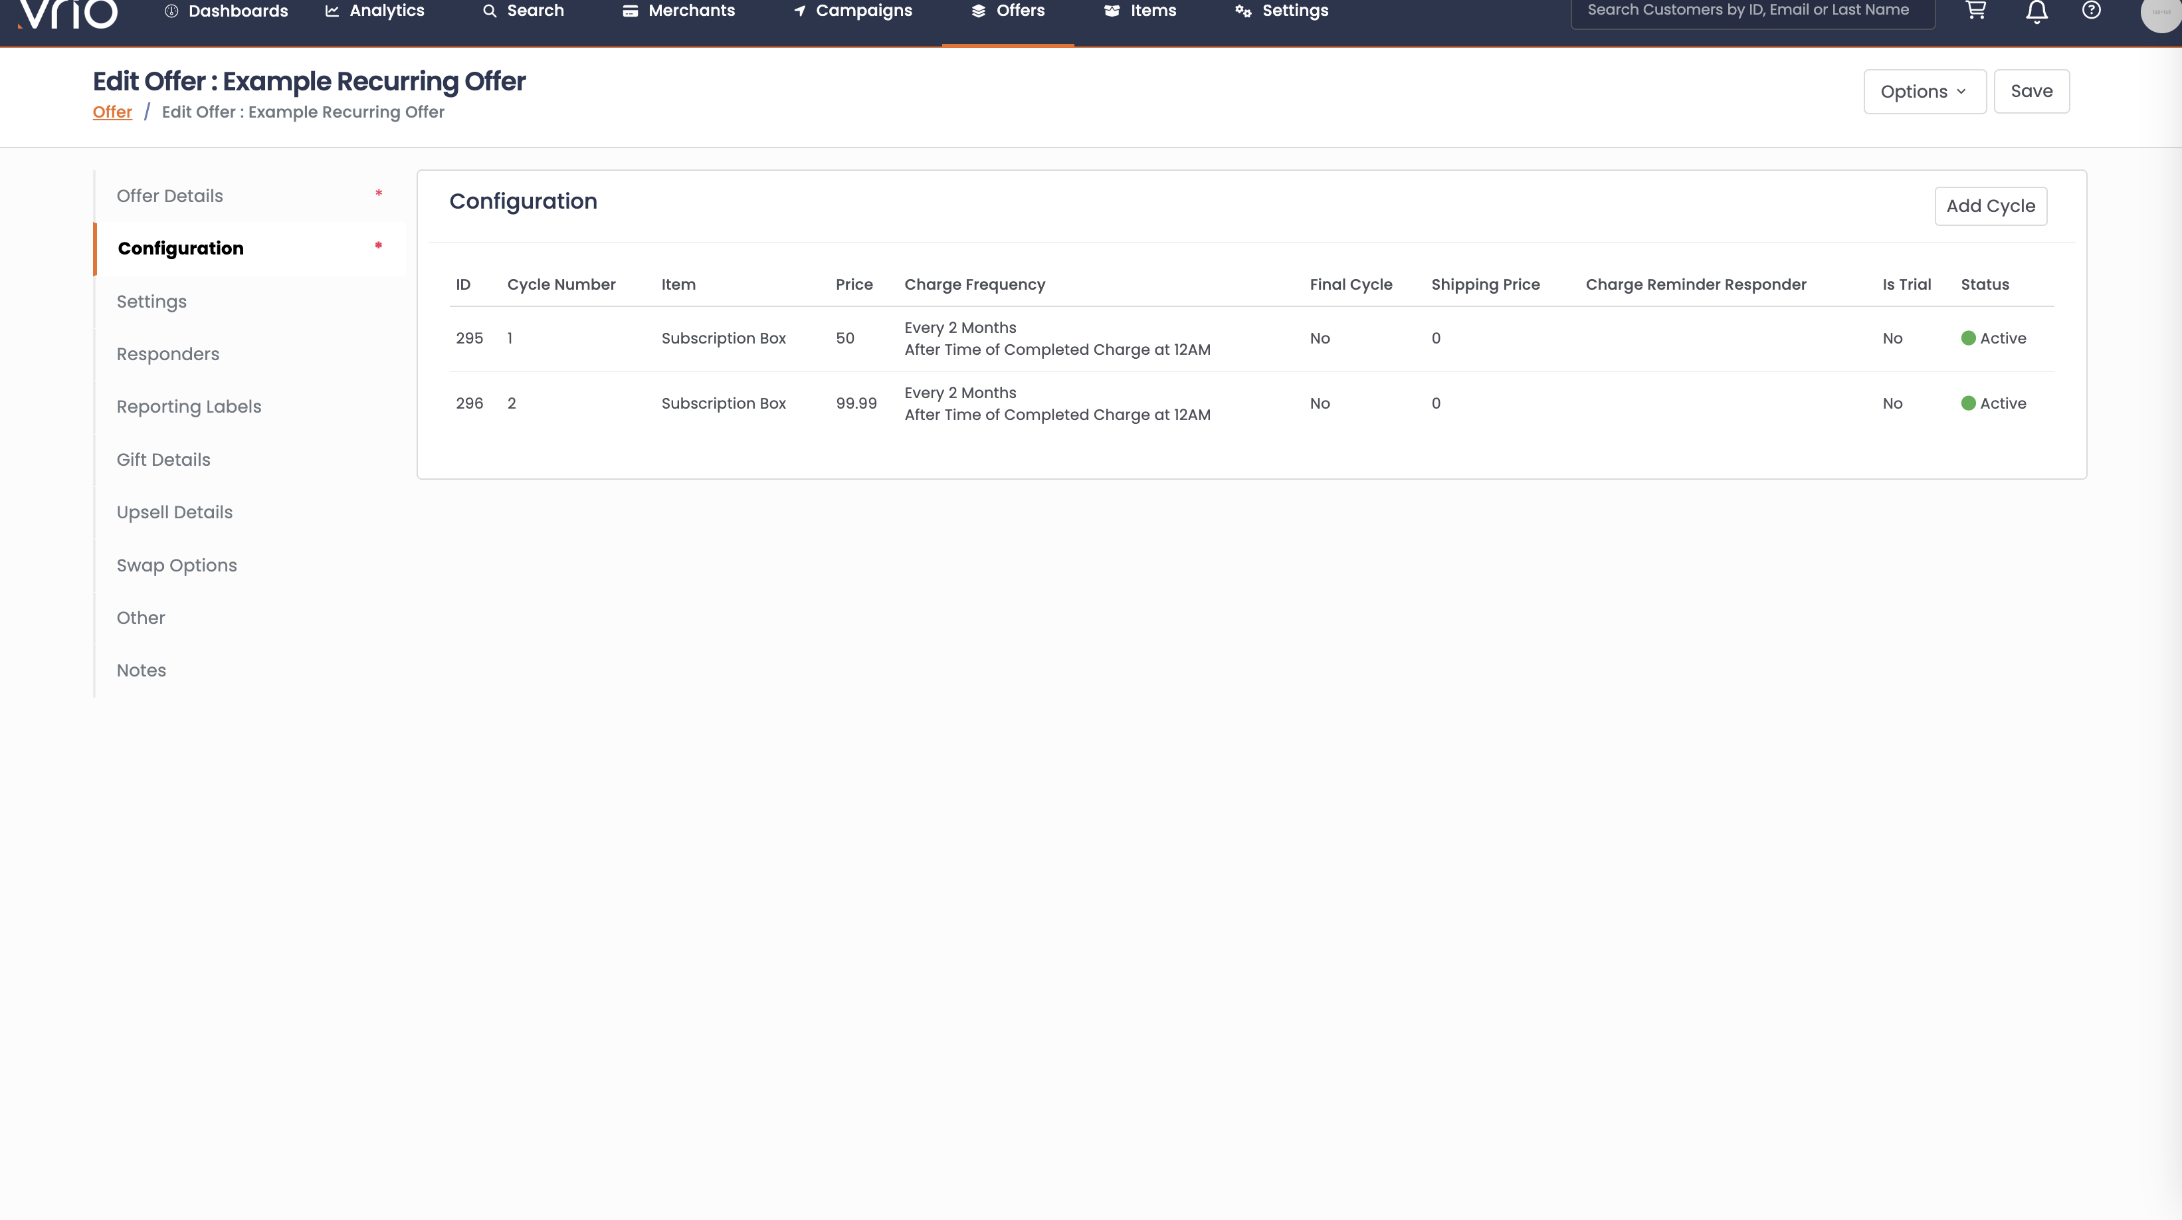Click price 99.99 in cycle 2
Image resolution: width=2182 pixels, height=1220 pixels.
pos(856,403)
